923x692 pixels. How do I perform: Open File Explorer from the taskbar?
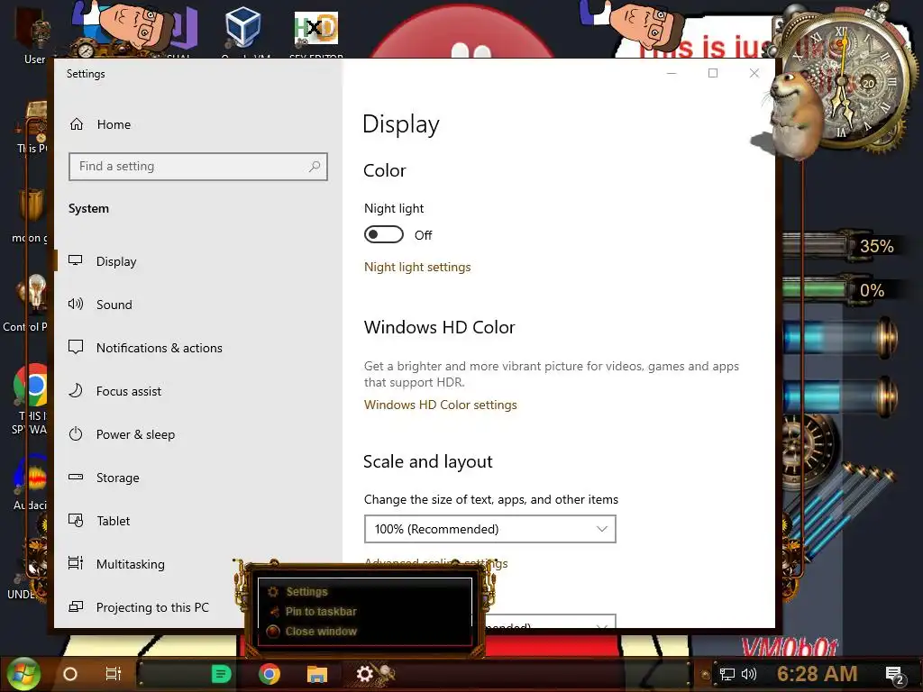click(316, 674)
